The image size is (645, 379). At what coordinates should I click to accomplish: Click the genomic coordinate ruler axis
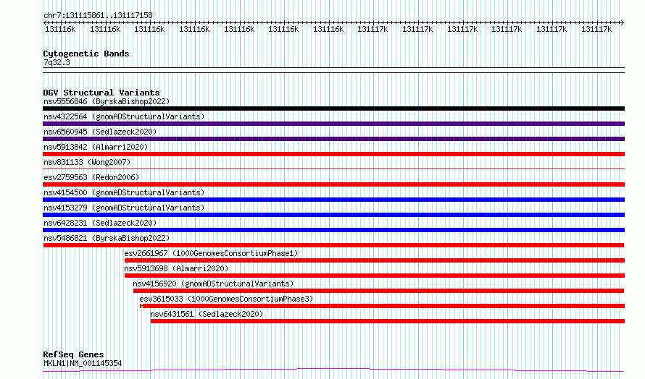(x=333, y=23)
